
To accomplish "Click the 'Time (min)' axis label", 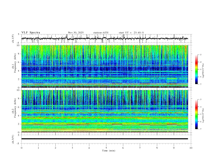I will (109, 151).
